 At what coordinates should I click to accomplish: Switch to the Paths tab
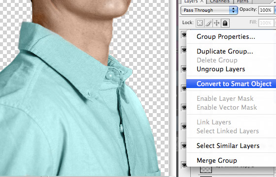(242, 1)
